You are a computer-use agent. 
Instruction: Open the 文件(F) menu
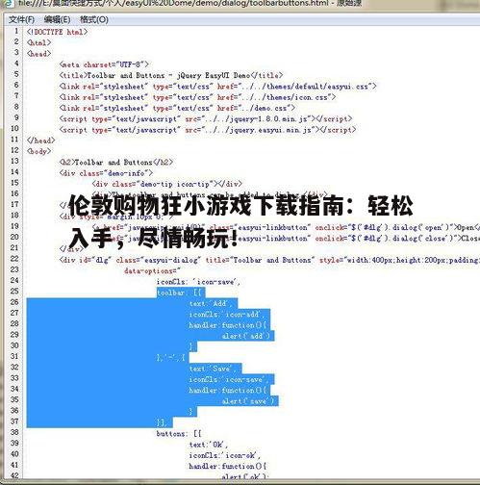click(x=21, y=19)
